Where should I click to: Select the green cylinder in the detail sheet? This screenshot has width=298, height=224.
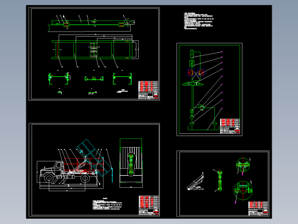coord(220,180)
